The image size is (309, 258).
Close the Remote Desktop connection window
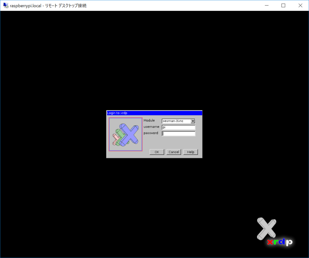click(300, 5)
